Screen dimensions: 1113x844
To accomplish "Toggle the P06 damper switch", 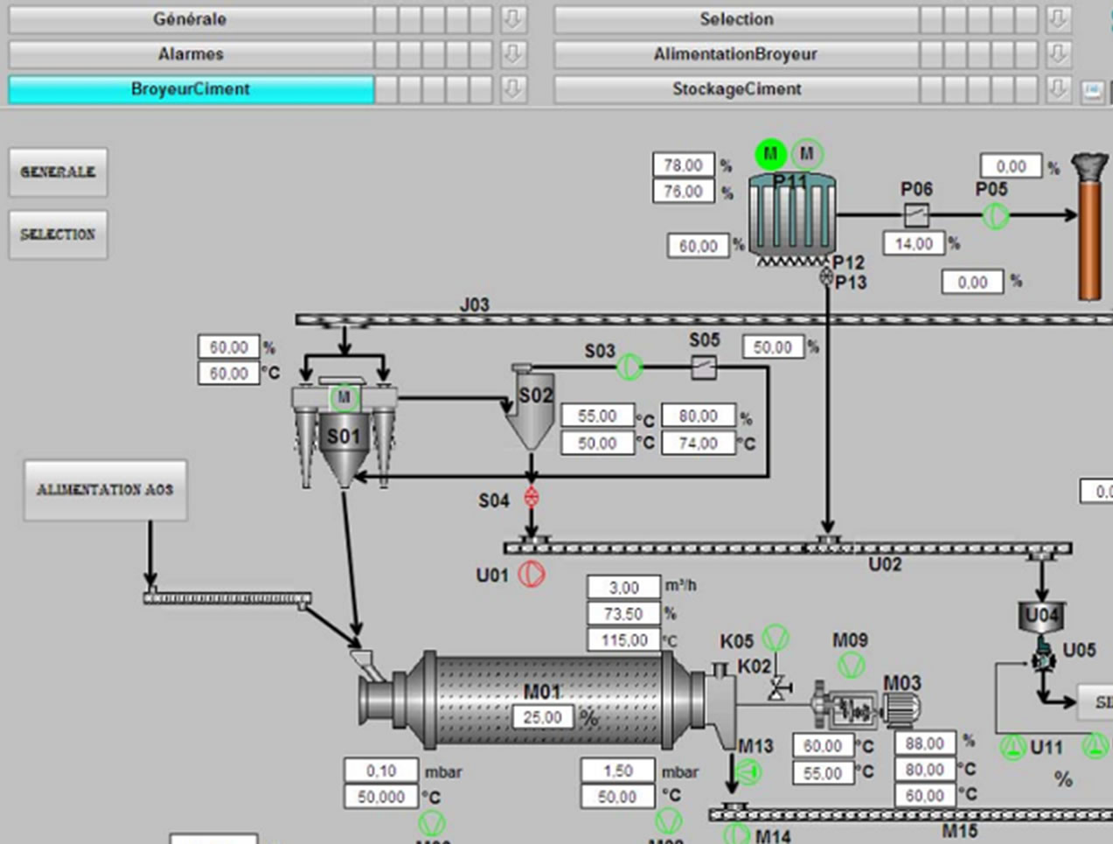I will pyautogui.click(x=915, y=214).
